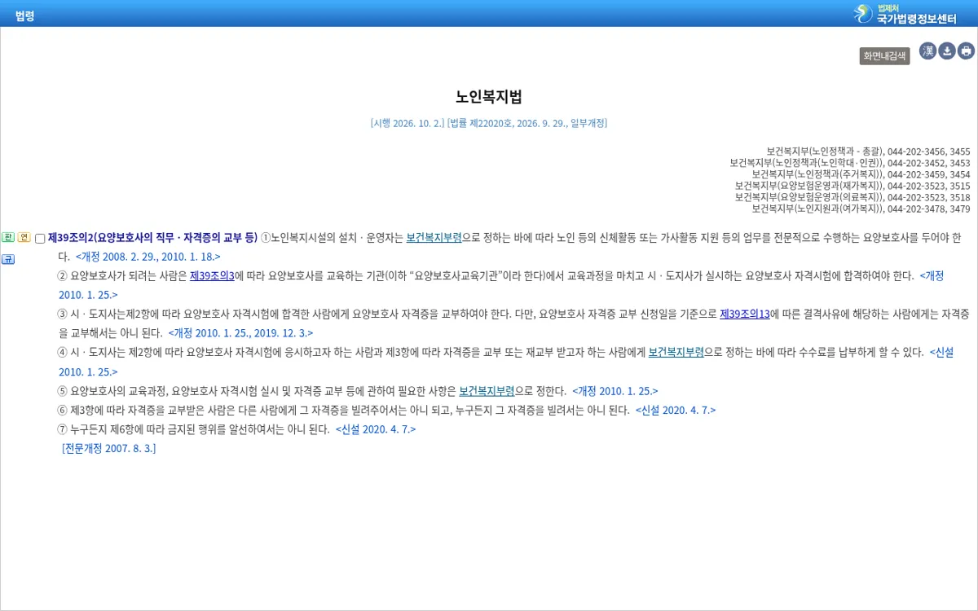This screenshot has width=978, height=611.
Task: Click the 법령 header label
Action: pyautogui.click(x=24, y=15)
